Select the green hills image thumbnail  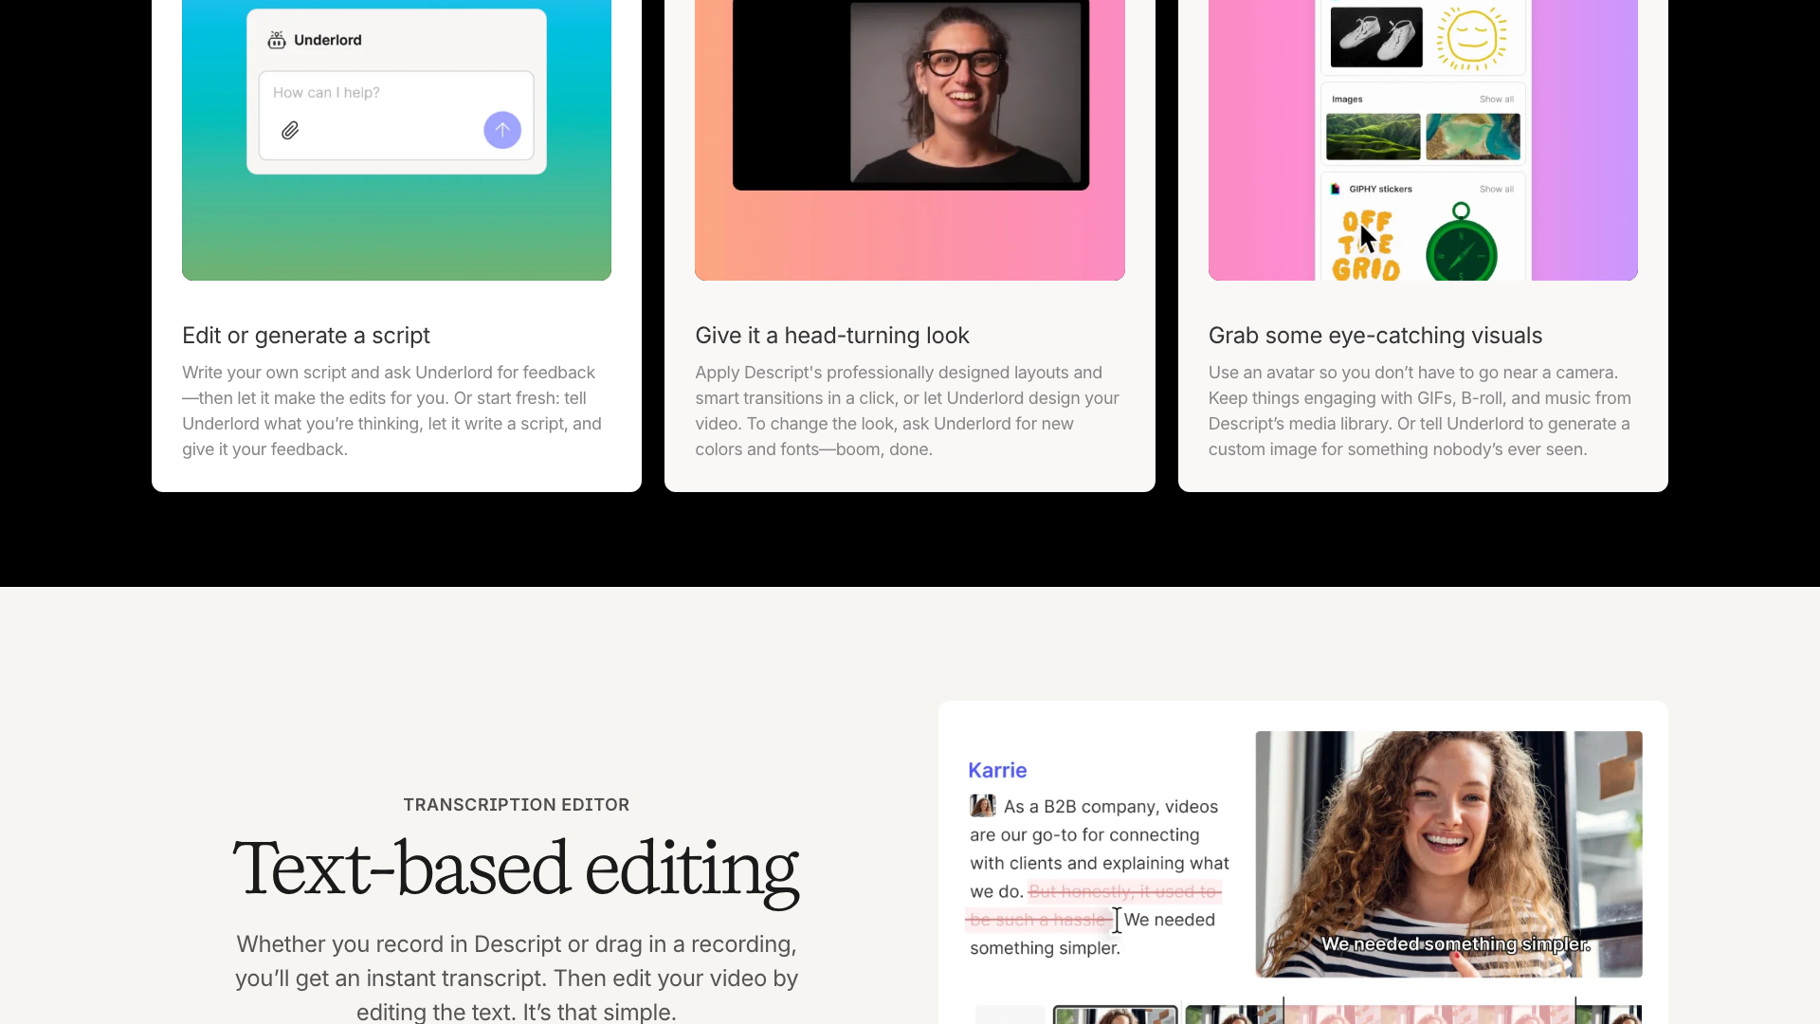[x=1374, y=136]
